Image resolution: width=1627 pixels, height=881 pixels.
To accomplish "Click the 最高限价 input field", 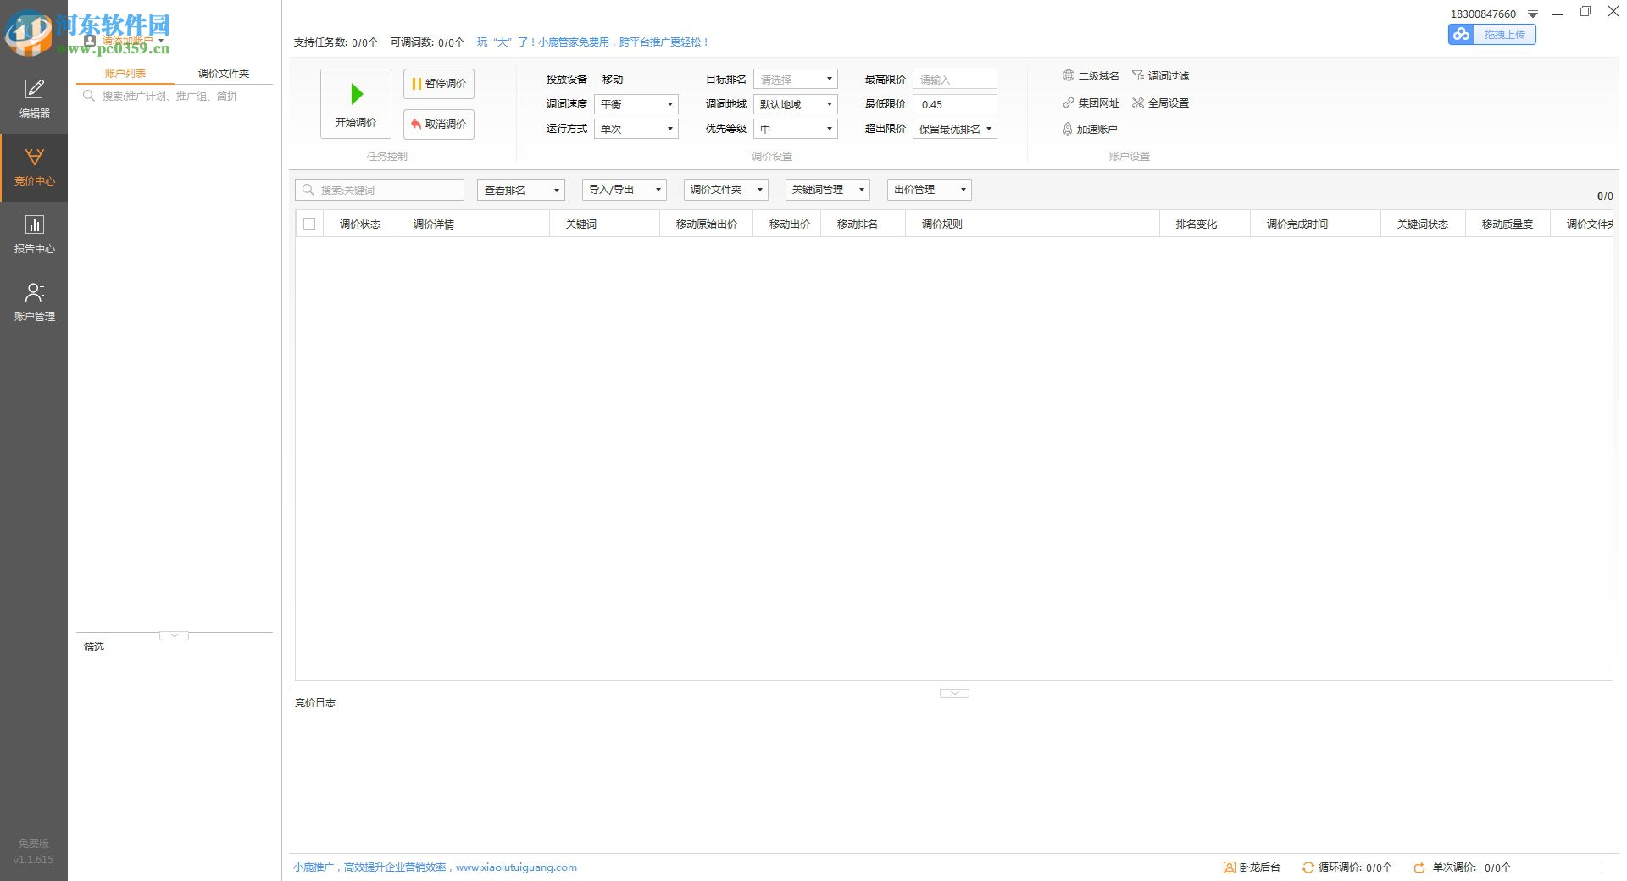I will (954, 80).
